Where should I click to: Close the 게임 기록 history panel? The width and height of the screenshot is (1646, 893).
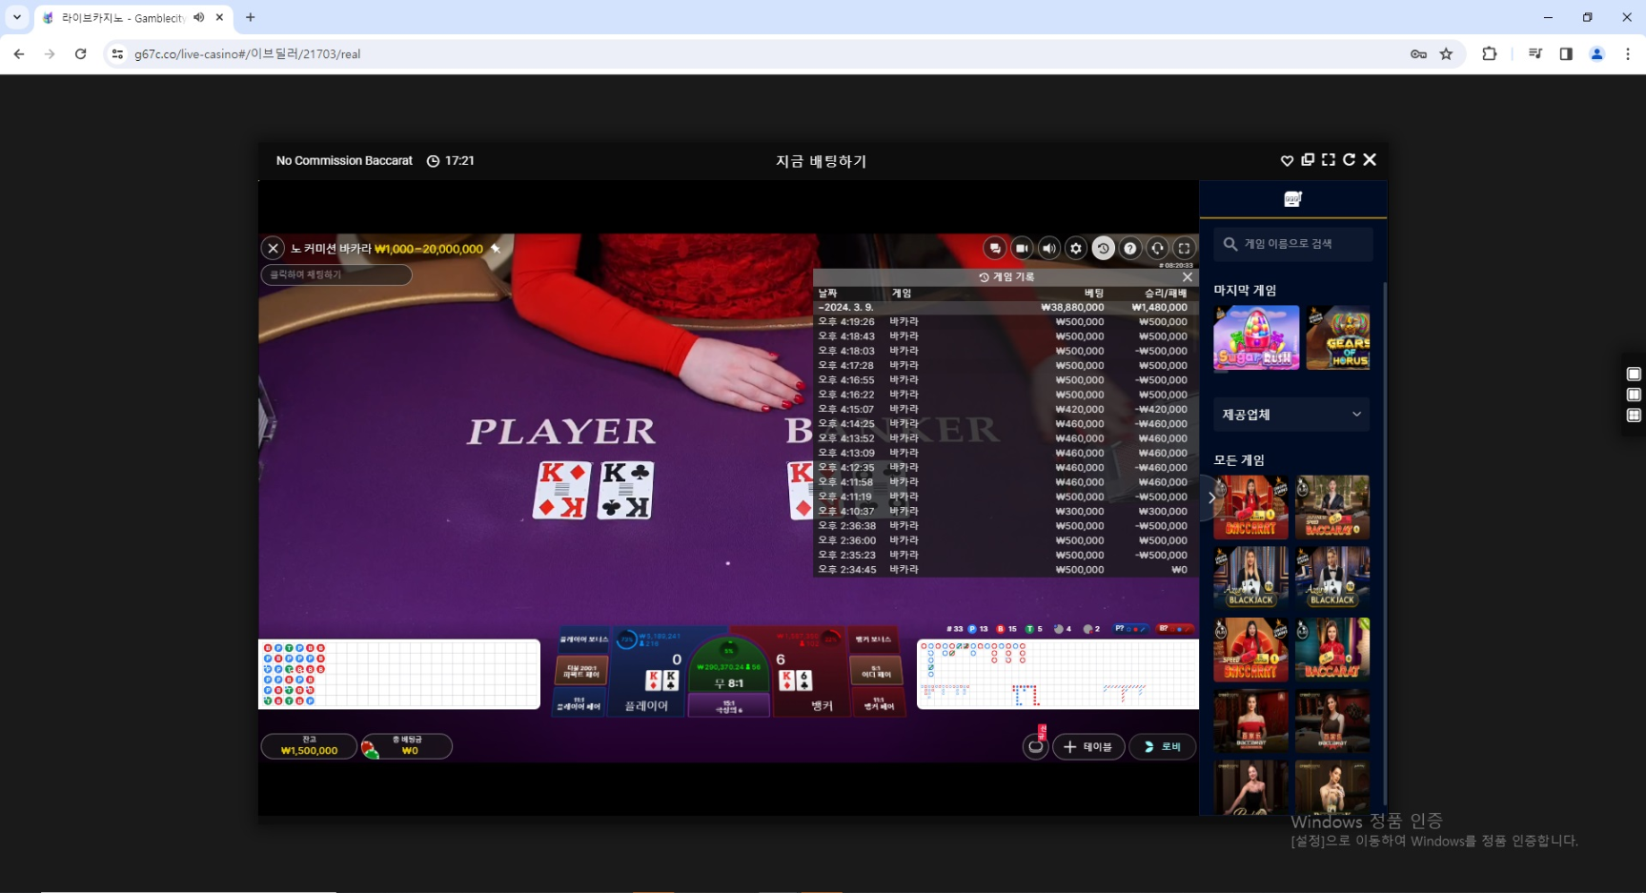pyautogui.click(x=1188, y=276)
